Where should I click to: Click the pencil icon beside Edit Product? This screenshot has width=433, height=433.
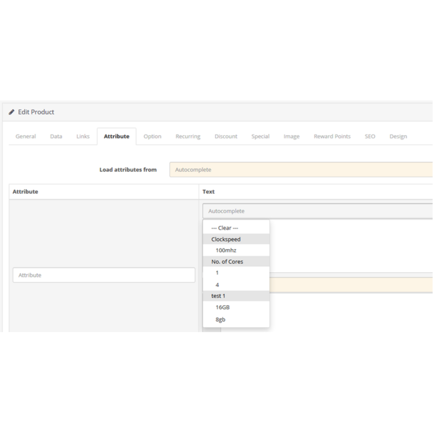click(11, 112)
